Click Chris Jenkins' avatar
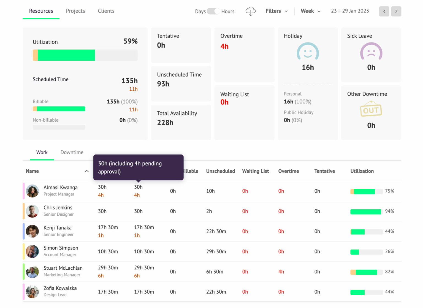423x308 pixels. 32,211
